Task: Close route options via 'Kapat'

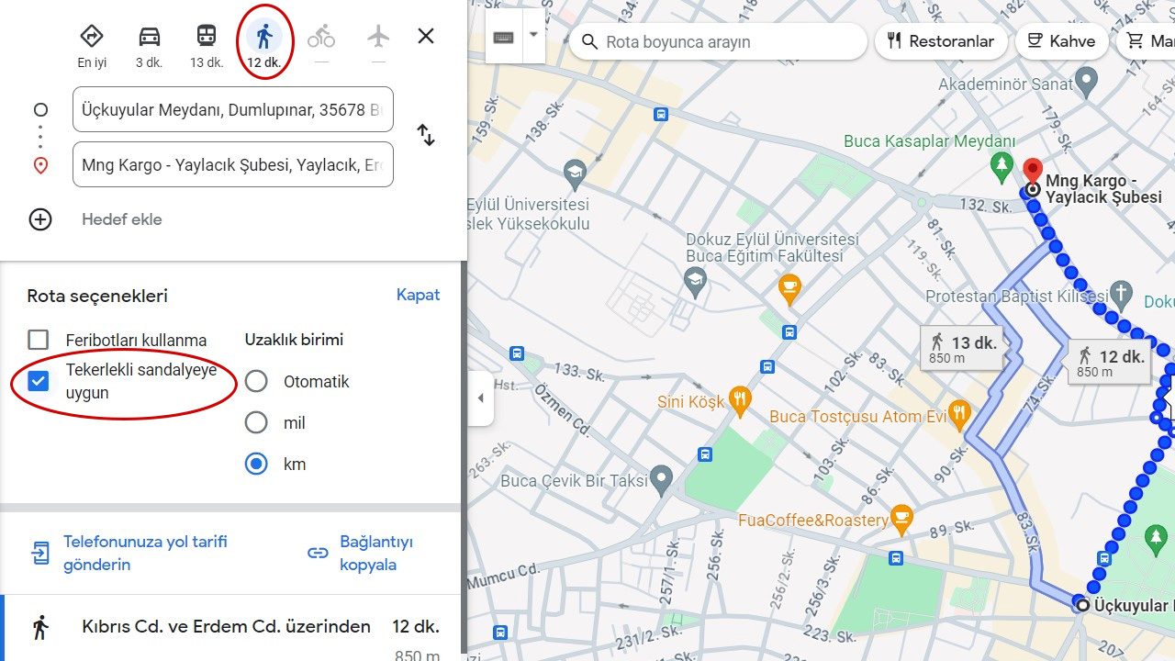Action: point(418,295)
